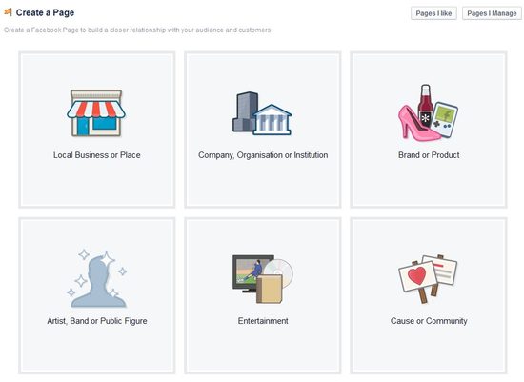524x382 pixels.
Task: Select the Cause or Community label
Action: [429, 321]
